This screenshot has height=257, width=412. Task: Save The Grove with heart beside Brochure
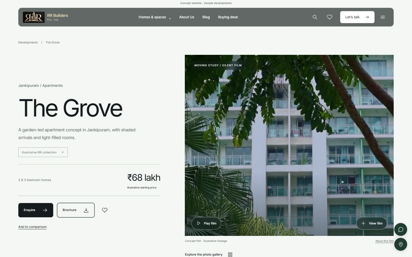pos(105,210)
